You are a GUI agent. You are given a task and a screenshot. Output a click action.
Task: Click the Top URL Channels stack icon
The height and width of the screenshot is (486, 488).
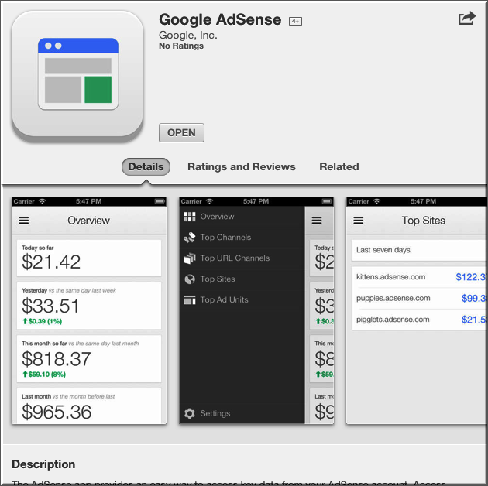click(x=190, y=258)
